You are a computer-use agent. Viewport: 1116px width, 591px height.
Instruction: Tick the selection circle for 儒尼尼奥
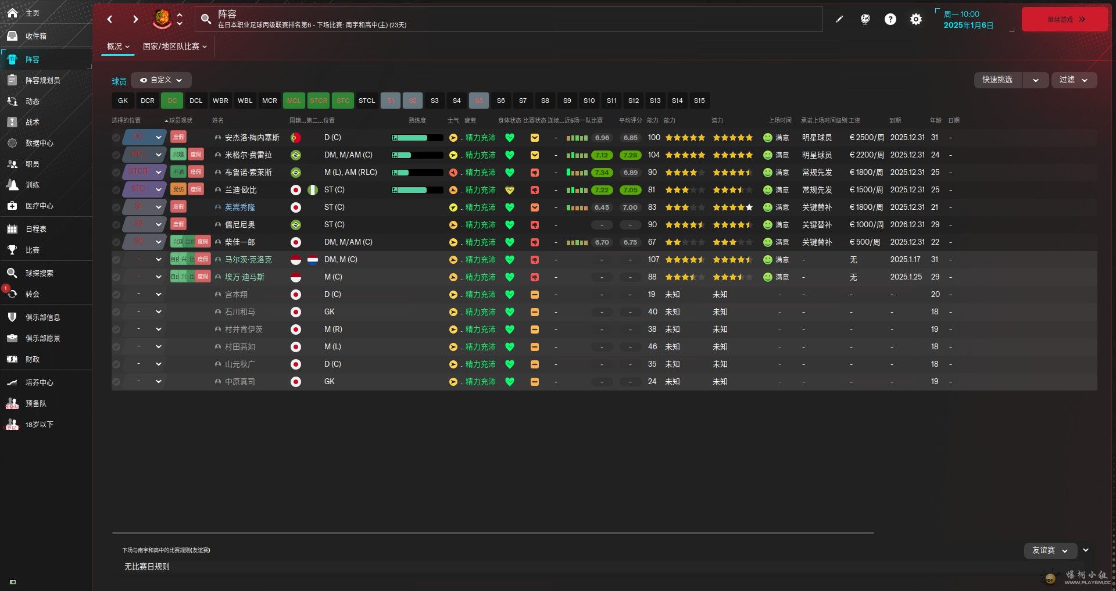pos(116,225)
